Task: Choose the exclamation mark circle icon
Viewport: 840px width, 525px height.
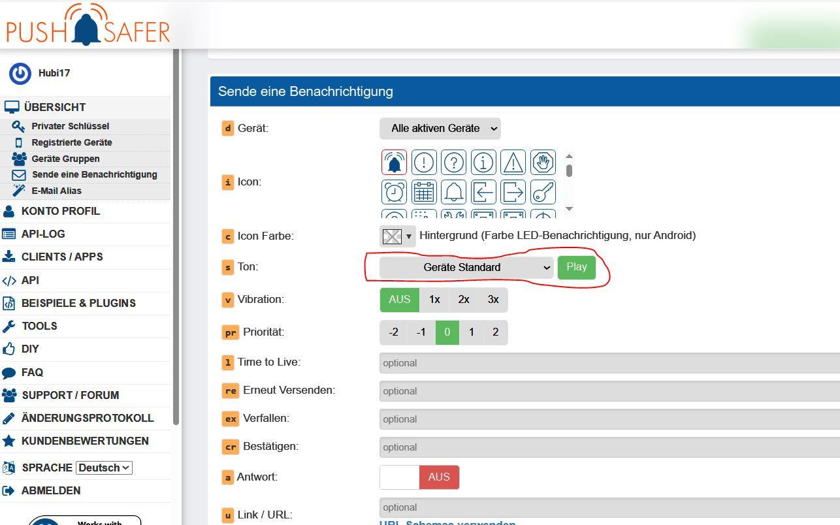Action: 424,162
